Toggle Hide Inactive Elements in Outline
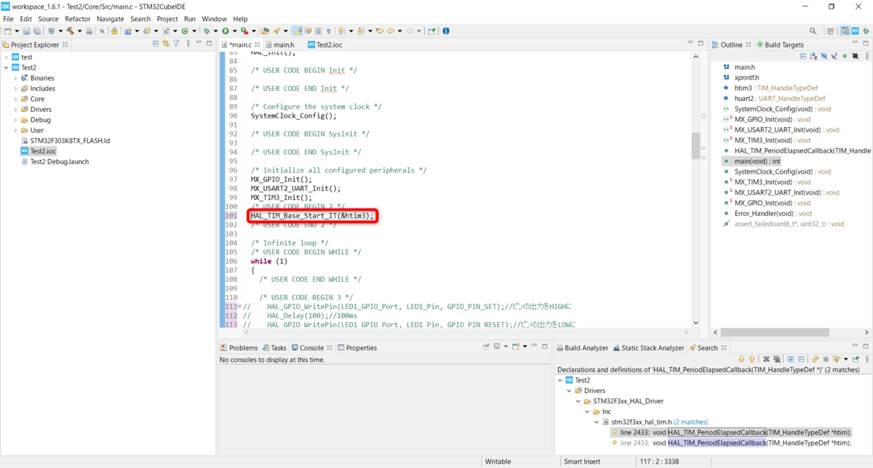The width and height of the screenshot is (873, 468). [856, 55]
